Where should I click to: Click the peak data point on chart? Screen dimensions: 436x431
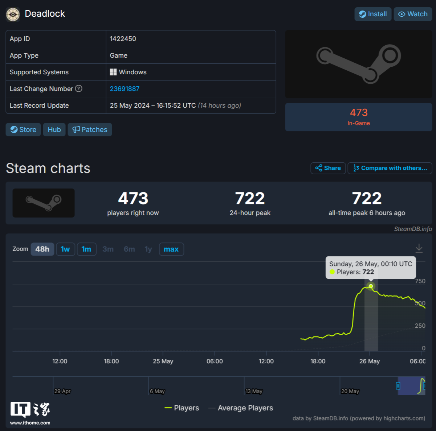[x=371, y=286]
